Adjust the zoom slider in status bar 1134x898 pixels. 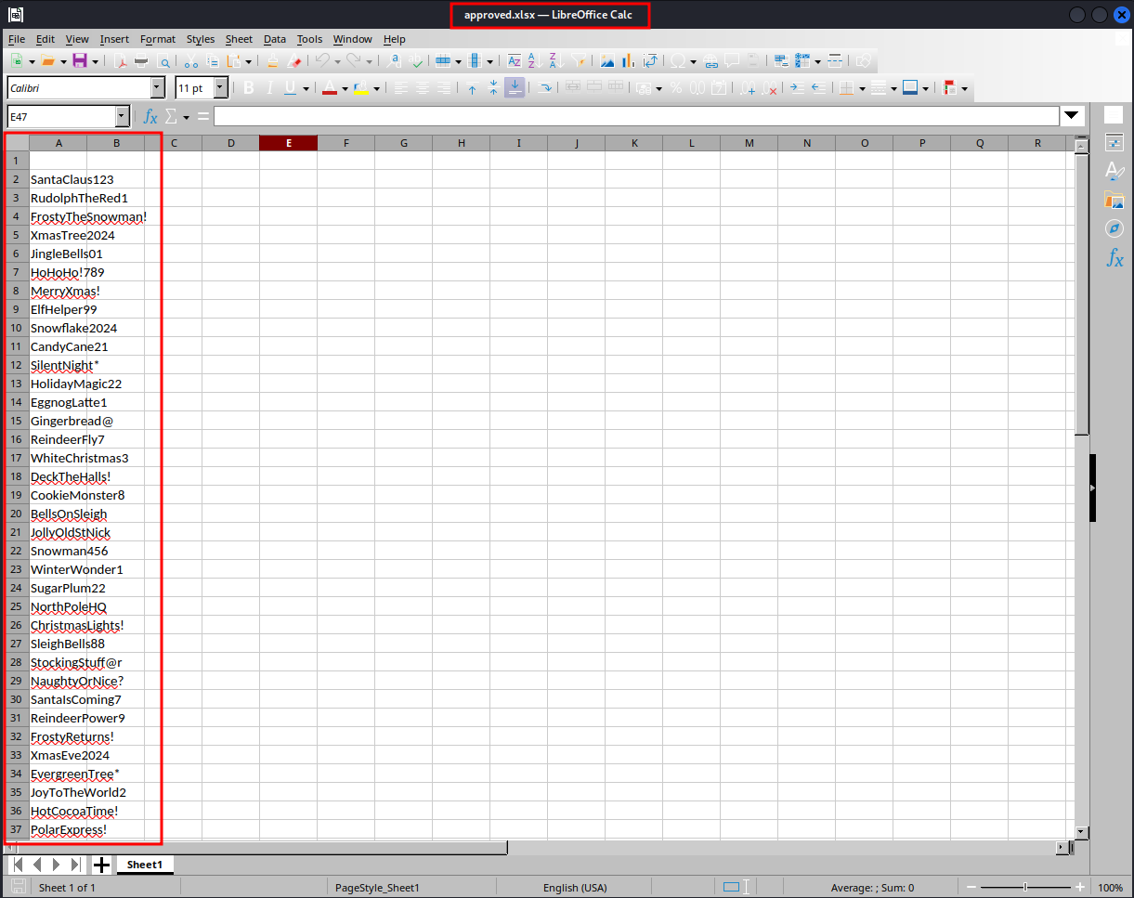[1024, 888]
